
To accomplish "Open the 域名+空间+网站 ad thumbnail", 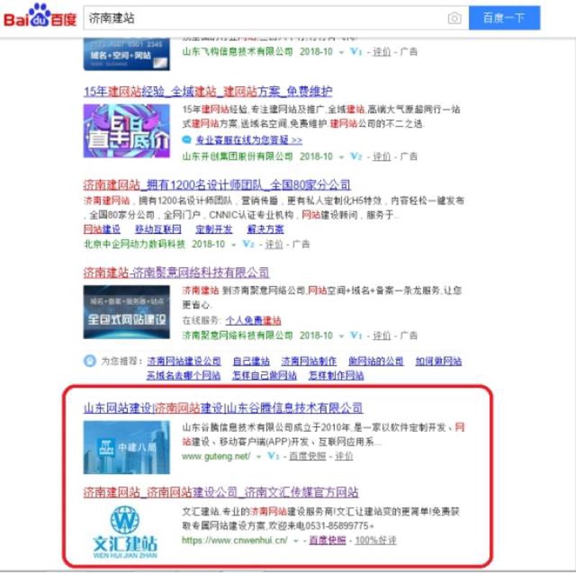I will click(x=127, y=53).
